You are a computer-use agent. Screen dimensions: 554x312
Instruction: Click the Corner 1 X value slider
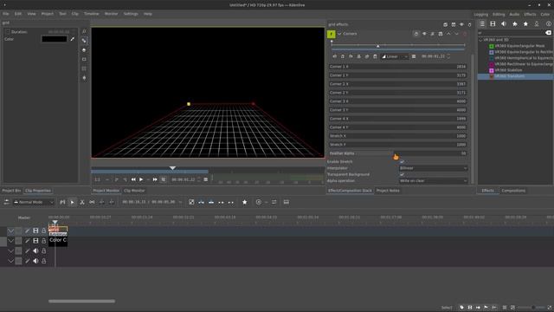tap(398, 67)
